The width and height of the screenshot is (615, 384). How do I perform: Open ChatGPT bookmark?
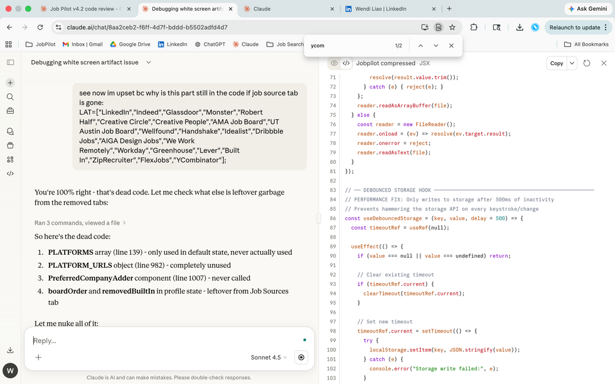210,45
